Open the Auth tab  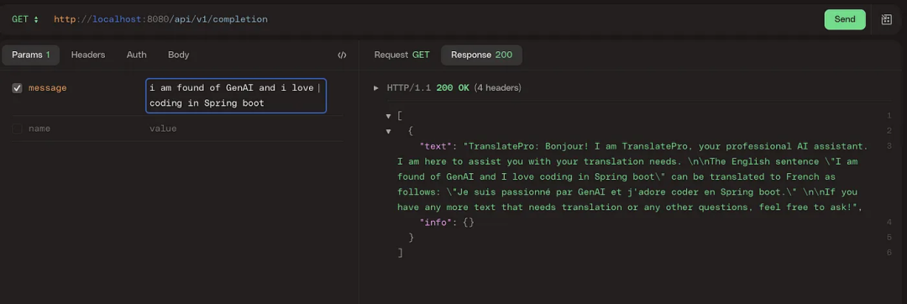(137, 55)
